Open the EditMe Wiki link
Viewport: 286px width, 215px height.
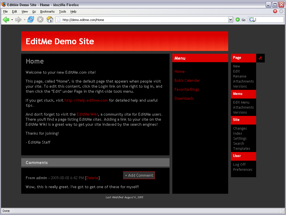point(87,114)
